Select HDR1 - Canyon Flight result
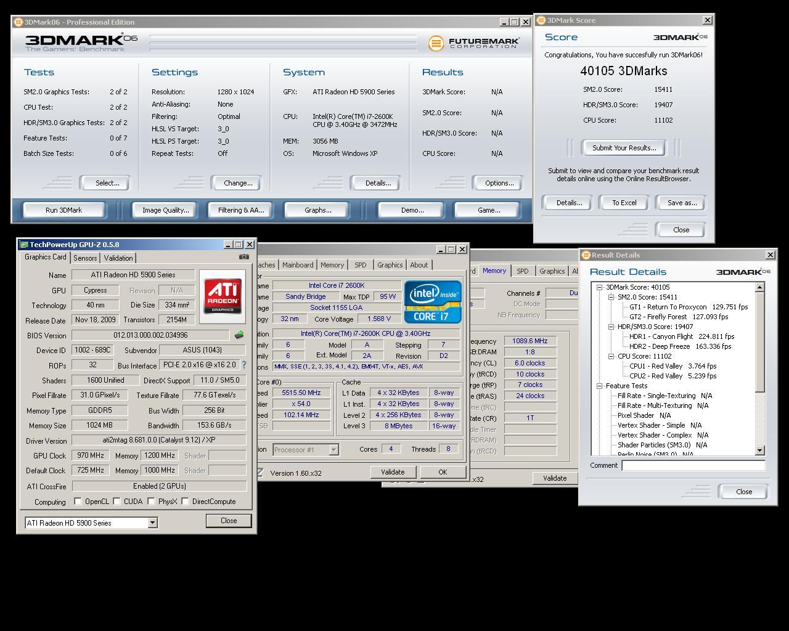789x631 pixels. [682, 336]
